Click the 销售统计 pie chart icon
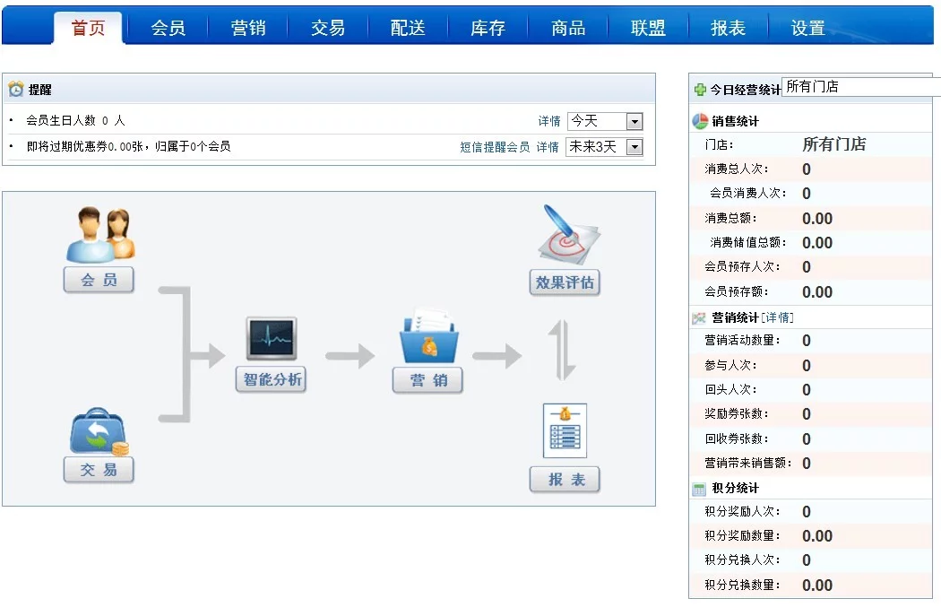 pyautogui.click(x=700, y=121)
